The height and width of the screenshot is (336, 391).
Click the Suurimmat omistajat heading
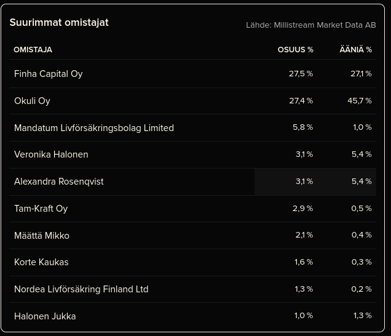tap(59, 22)
